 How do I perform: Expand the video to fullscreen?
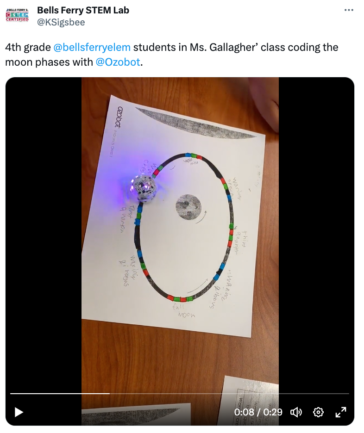pos(341,412)
